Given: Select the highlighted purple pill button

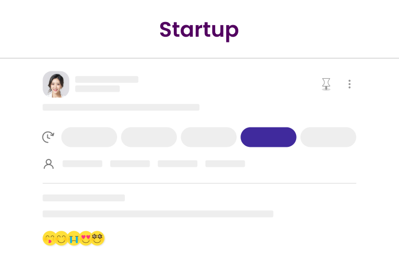Looking at the screenshot, I should 268,137.
